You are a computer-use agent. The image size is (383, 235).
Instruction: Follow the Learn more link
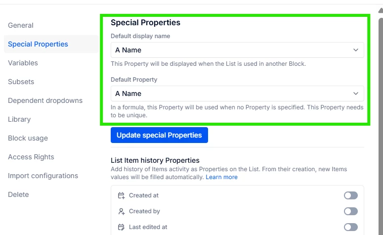(x=221, y=177)
